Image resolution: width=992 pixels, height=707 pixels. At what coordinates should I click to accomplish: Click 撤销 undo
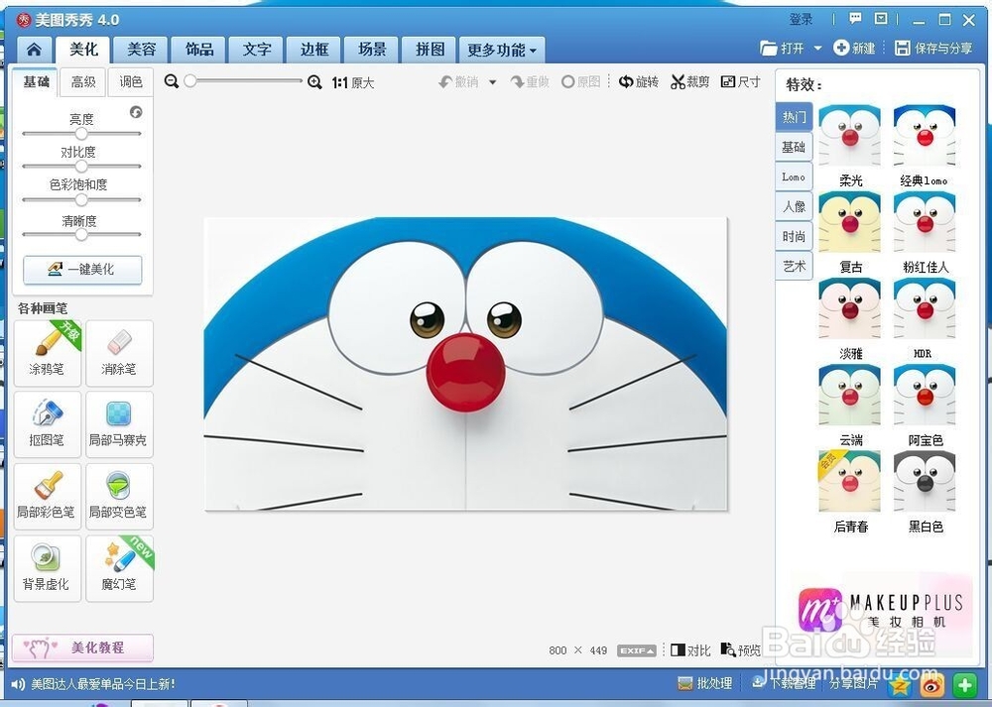pyautogui.click(x=459, y=82)
